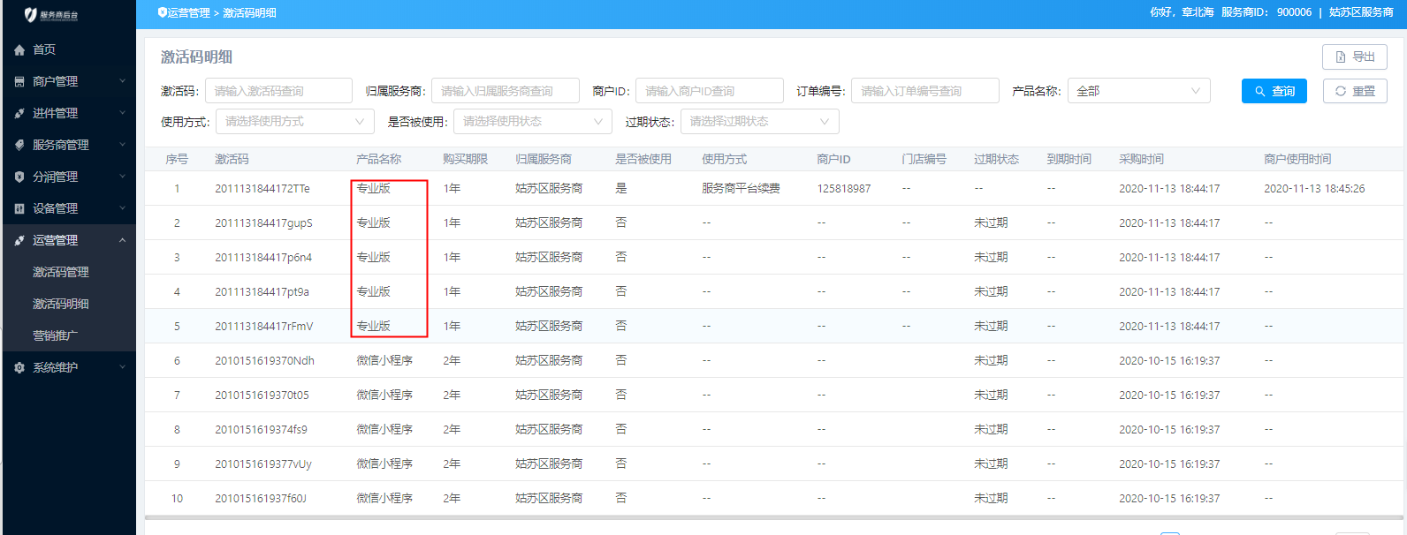Open the 产品名称 dropdown showing 全部
Viewport: 1407px width, 535px height.
[x=1138, y=91]
